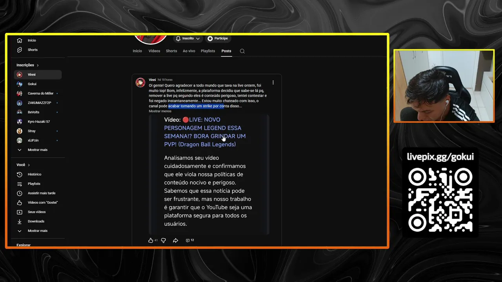Share the post with arrow icon

(176, 240)
